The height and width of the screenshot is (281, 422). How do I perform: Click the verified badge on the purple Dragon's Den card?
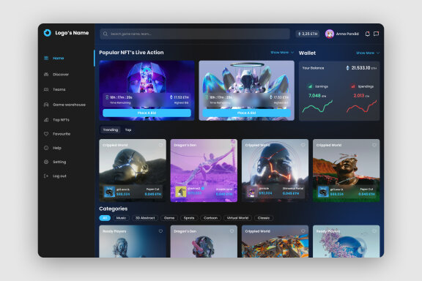(203, 189)
